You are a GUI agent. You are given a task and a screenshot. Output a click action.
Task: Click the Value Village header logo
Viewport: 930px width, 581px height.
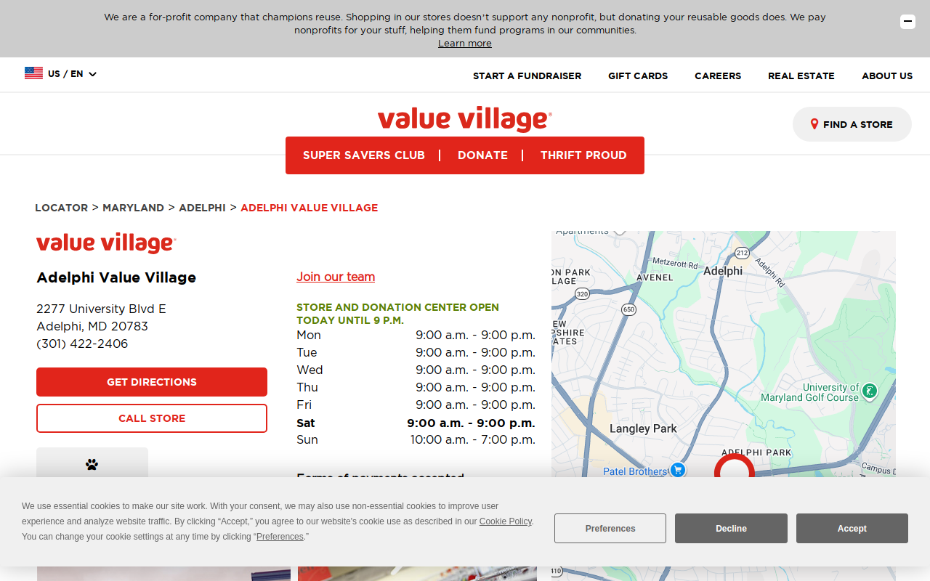click(465, 119)
